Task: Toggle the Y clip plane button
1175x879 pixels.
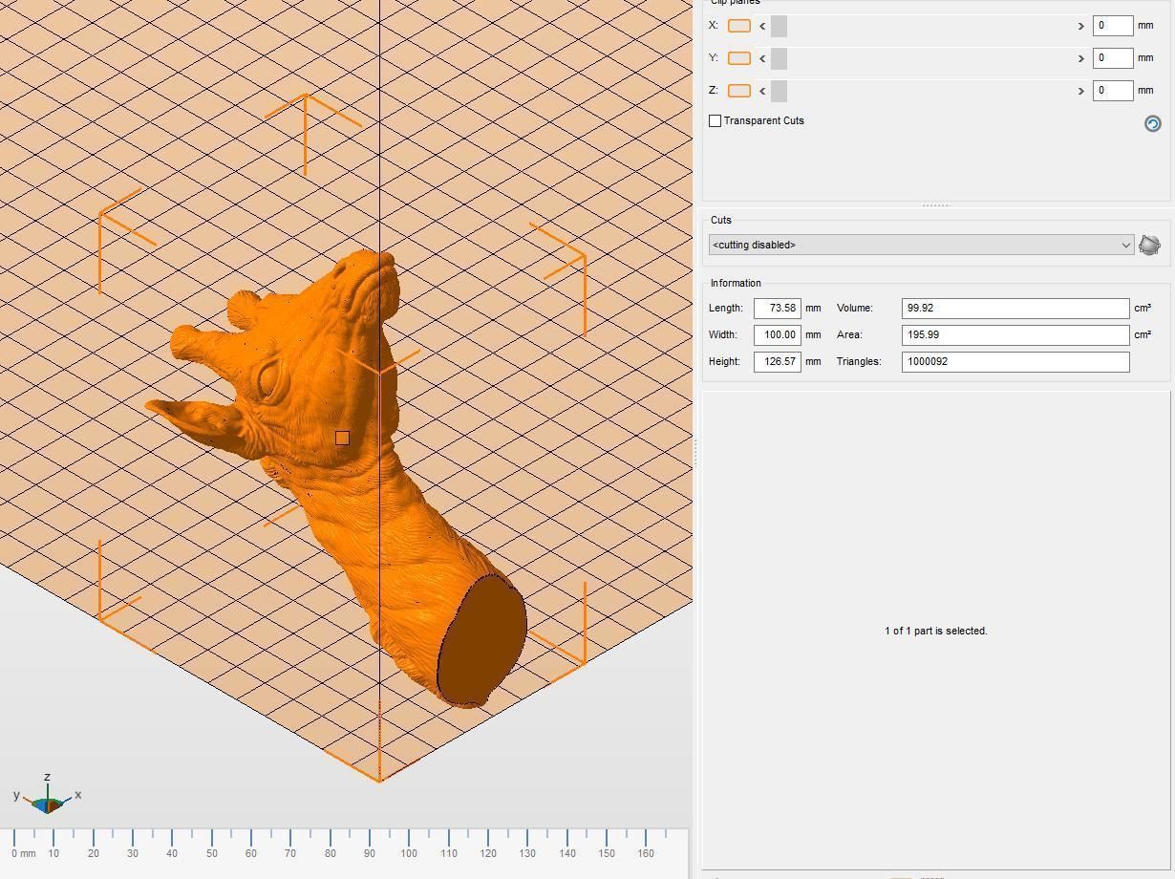Action: click(739, 58)
